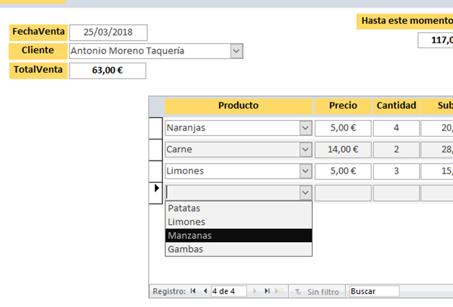Go to next record in navigator
453x307 pixels.
pyautogui.click(x=254, y=291)
